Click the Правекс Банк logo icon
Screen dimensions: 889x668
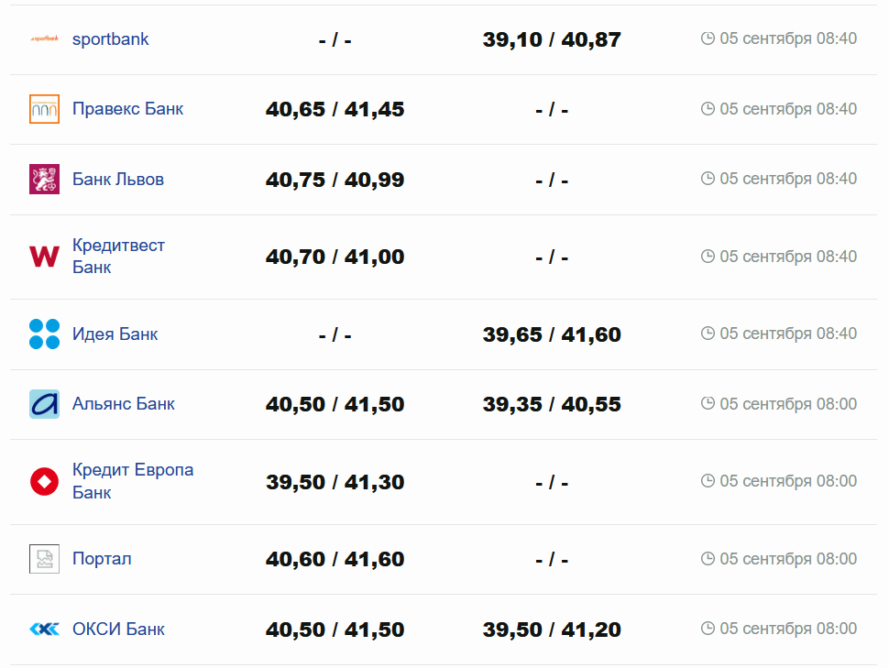click(44, 109)
